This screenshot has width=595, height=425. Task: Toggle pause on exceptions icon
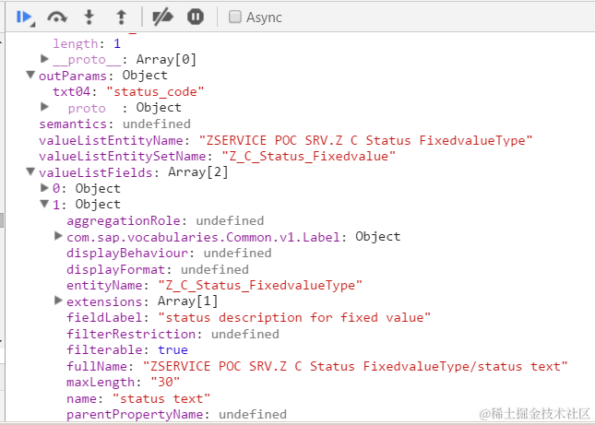pyautogui.click(x=196, y=17)
